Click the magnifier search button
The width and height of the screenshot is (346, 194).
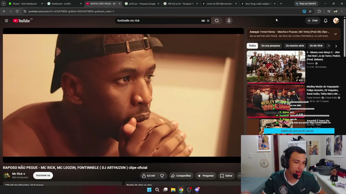(217, 21)
